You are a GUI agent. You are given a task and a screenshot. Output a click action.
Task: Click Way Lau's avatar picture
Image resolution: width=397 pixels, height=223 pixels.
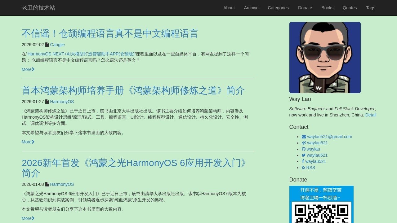click(325, 57)
